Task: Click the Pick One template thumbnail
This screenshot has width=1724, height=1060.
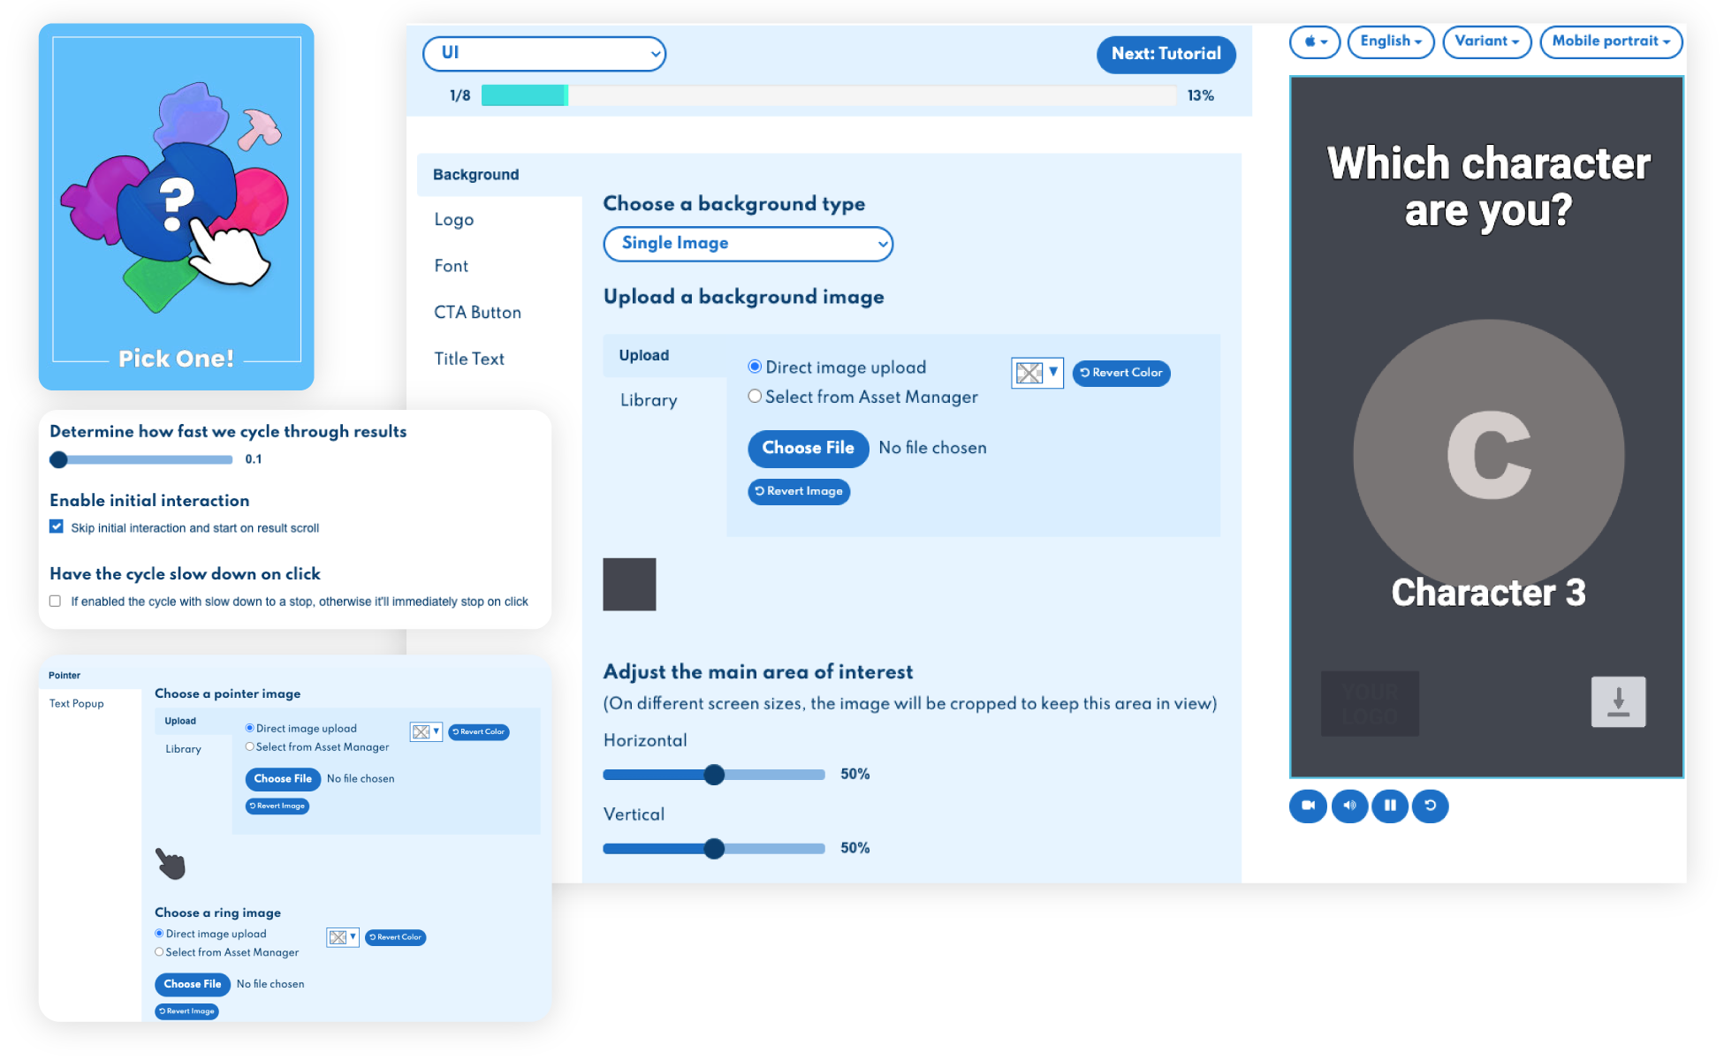Action: coord(176,207)
